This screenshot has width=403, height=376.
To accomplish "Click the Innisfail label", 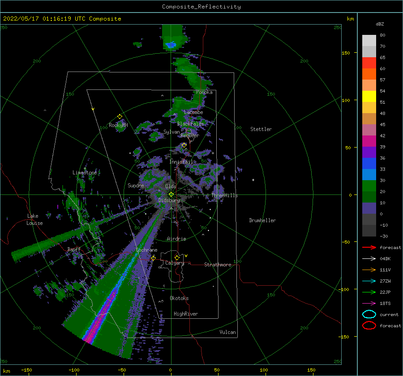I will pos(181,162).
